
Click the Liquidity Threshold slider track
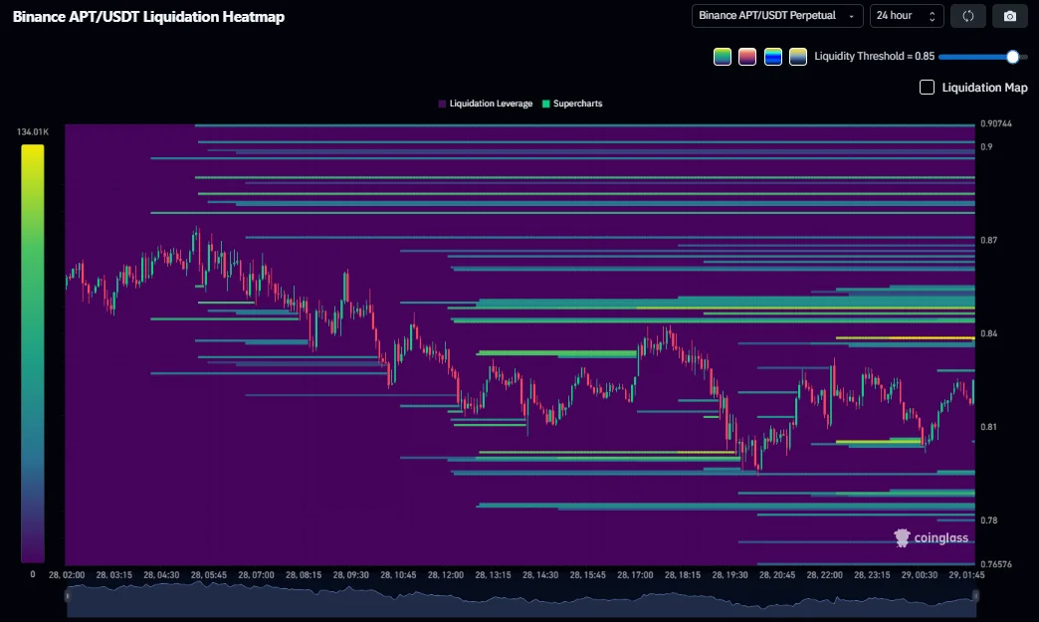(983, 57)
